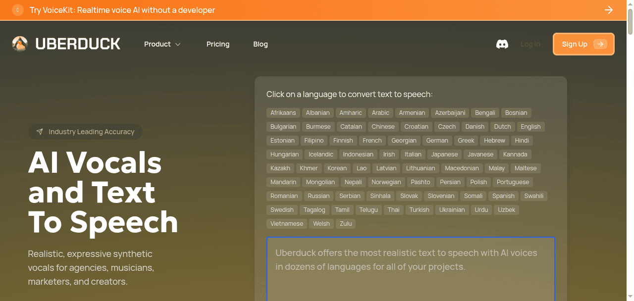This screenshot has height=301, width=634.
Task: Select Bengali language chip
Action: (x=485, y=113)
